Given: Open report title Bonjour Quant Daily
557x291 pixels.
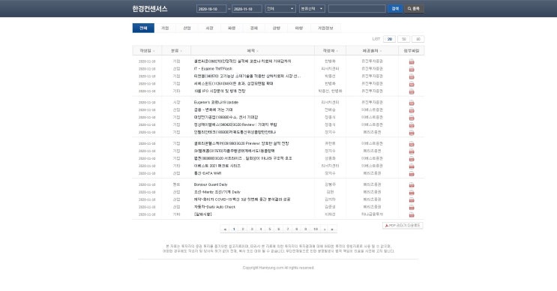Looking at the screenshot, I should (211, 184).
